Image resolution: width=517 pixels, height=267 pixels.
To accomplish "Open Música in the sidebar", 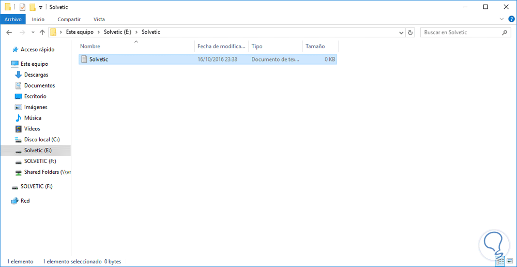I will tap(33, 118).
